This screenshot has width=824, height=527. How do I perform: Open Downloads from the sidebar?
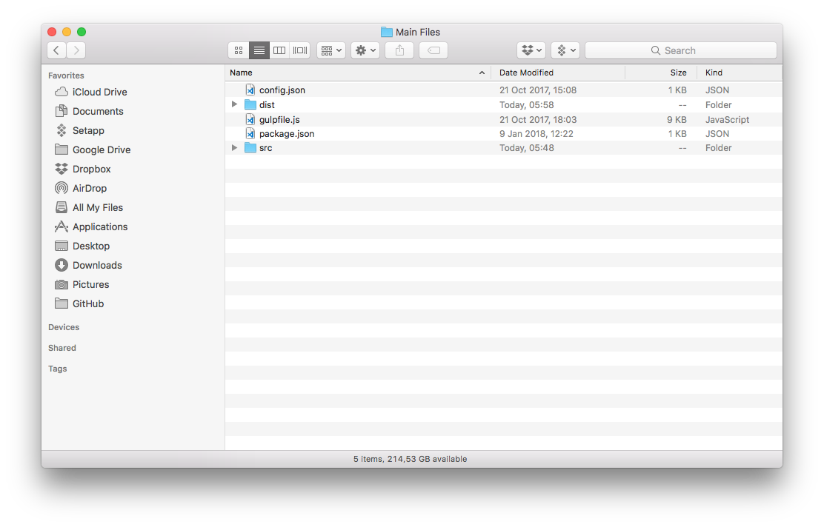click(88, 265)
